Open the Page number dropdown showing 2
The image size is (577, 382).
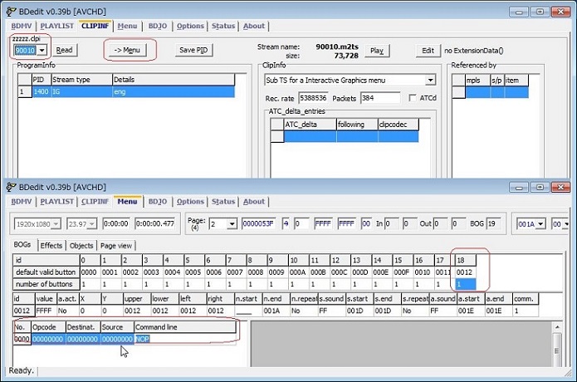coord(232,223)
